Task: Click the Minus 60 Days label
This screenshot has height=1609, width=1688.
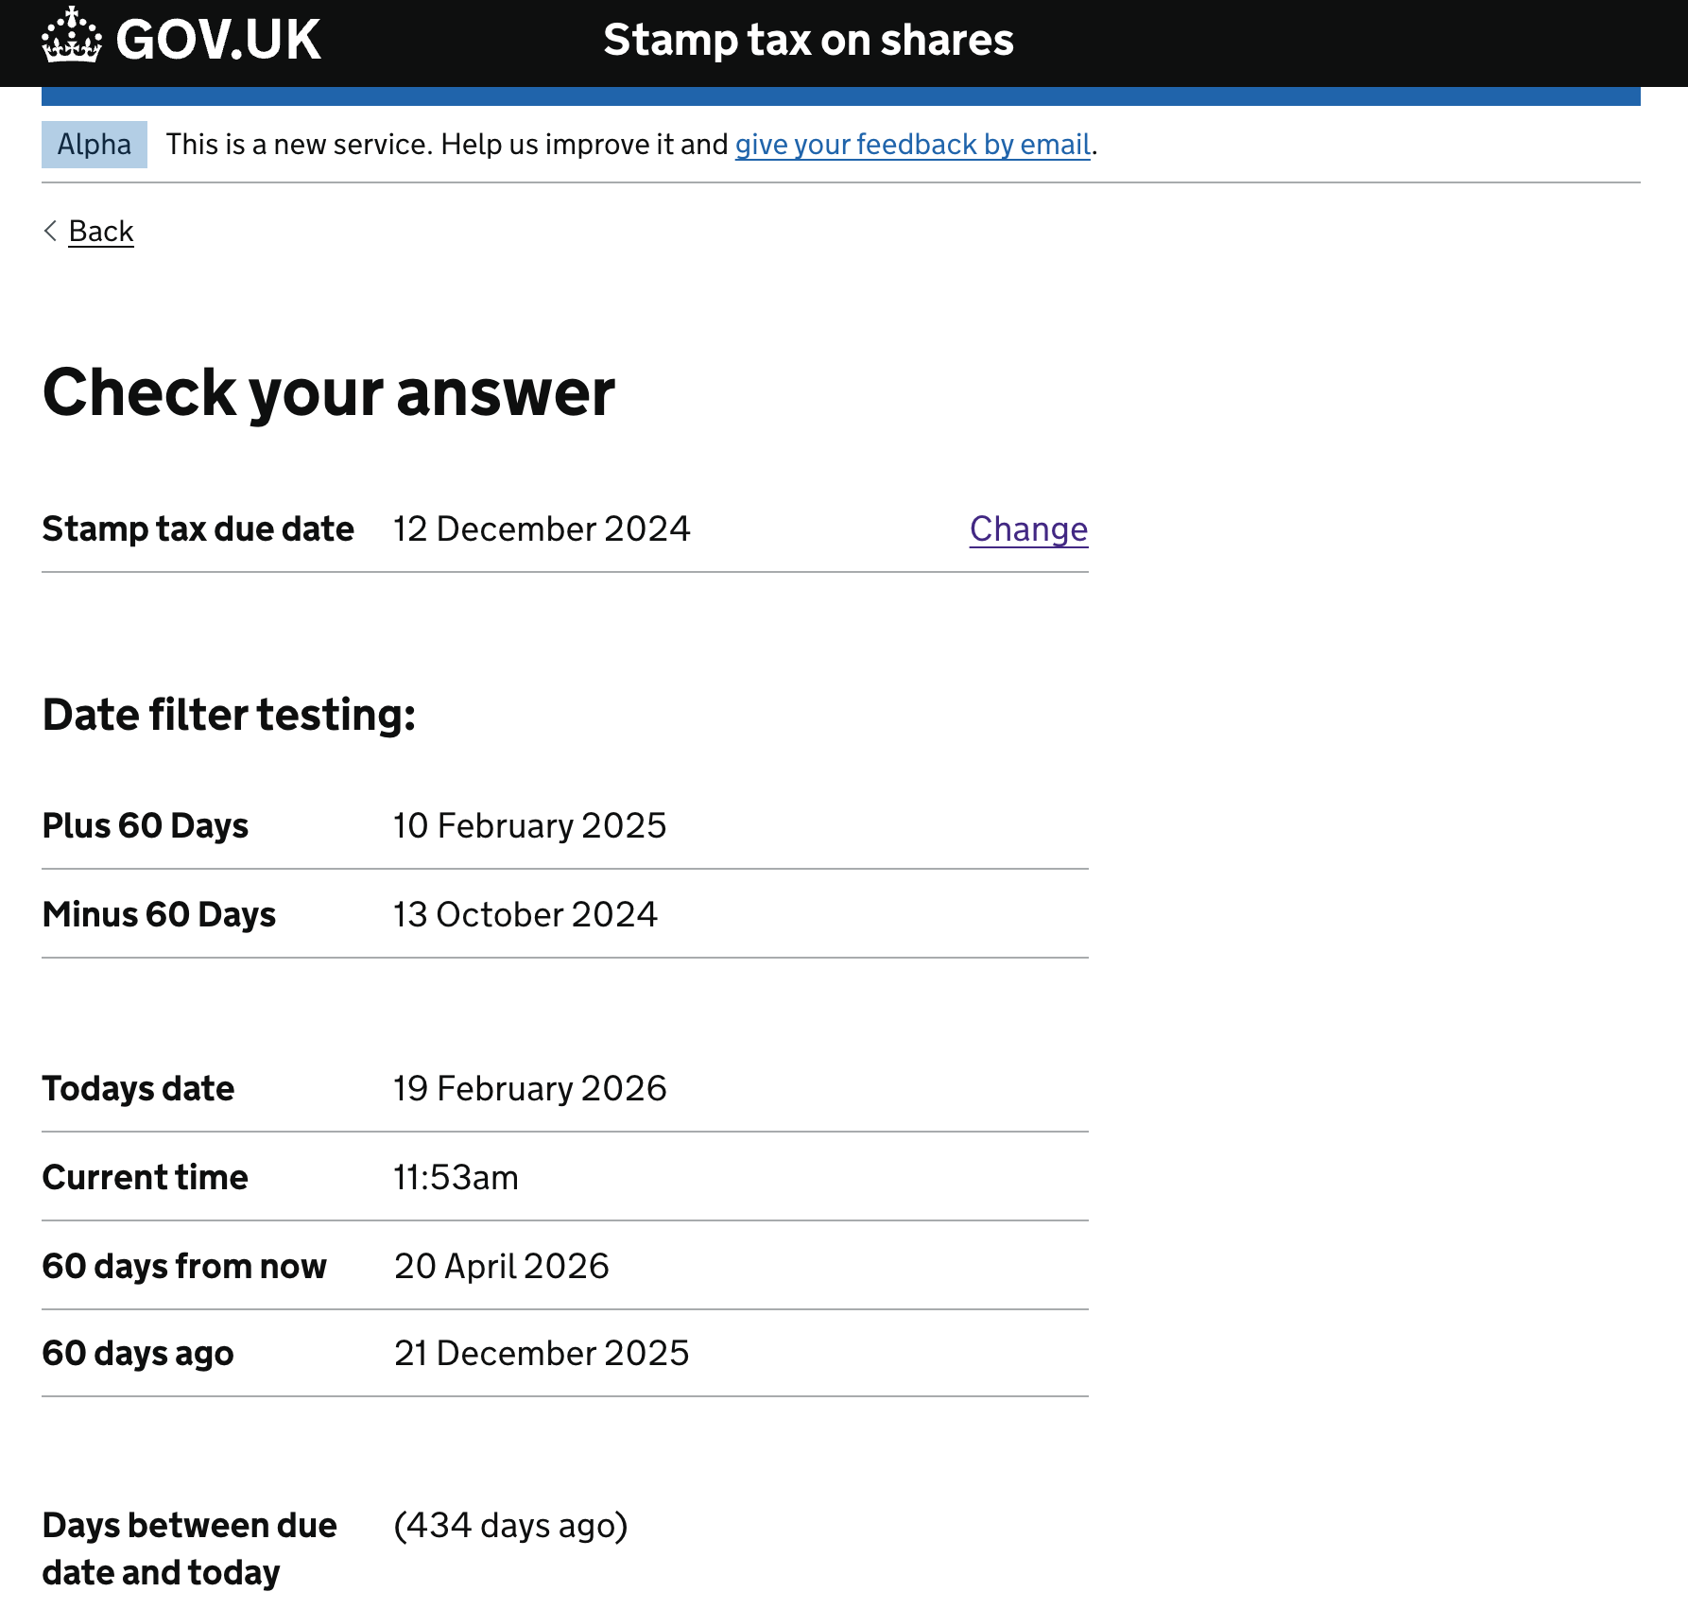Action: pos(158,914)
